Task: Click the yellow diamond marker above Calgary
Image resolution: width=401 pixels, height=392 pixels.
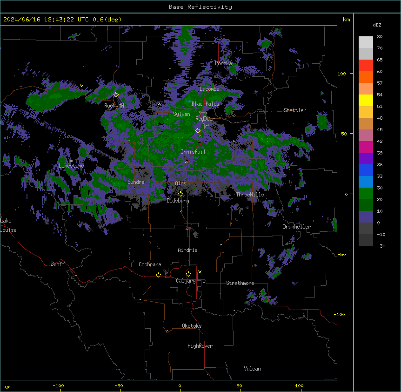Action: 188,274
